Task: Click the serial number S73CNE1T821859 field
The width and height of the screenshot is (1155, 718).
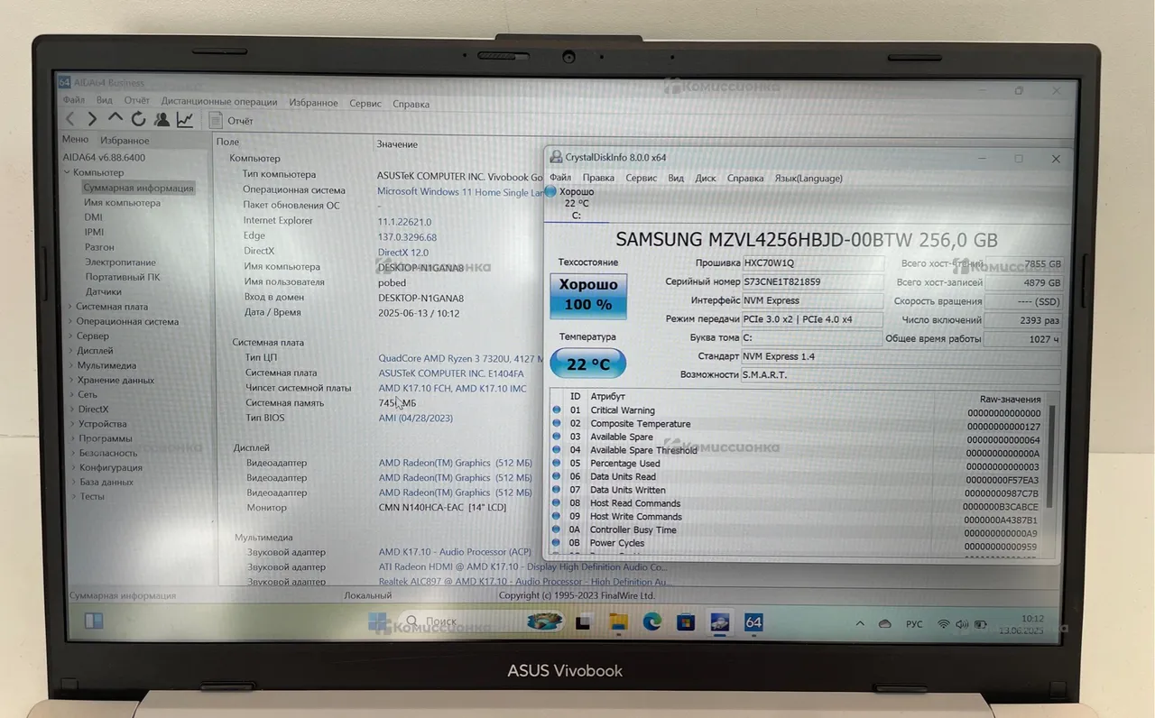Action: [813, 281]
